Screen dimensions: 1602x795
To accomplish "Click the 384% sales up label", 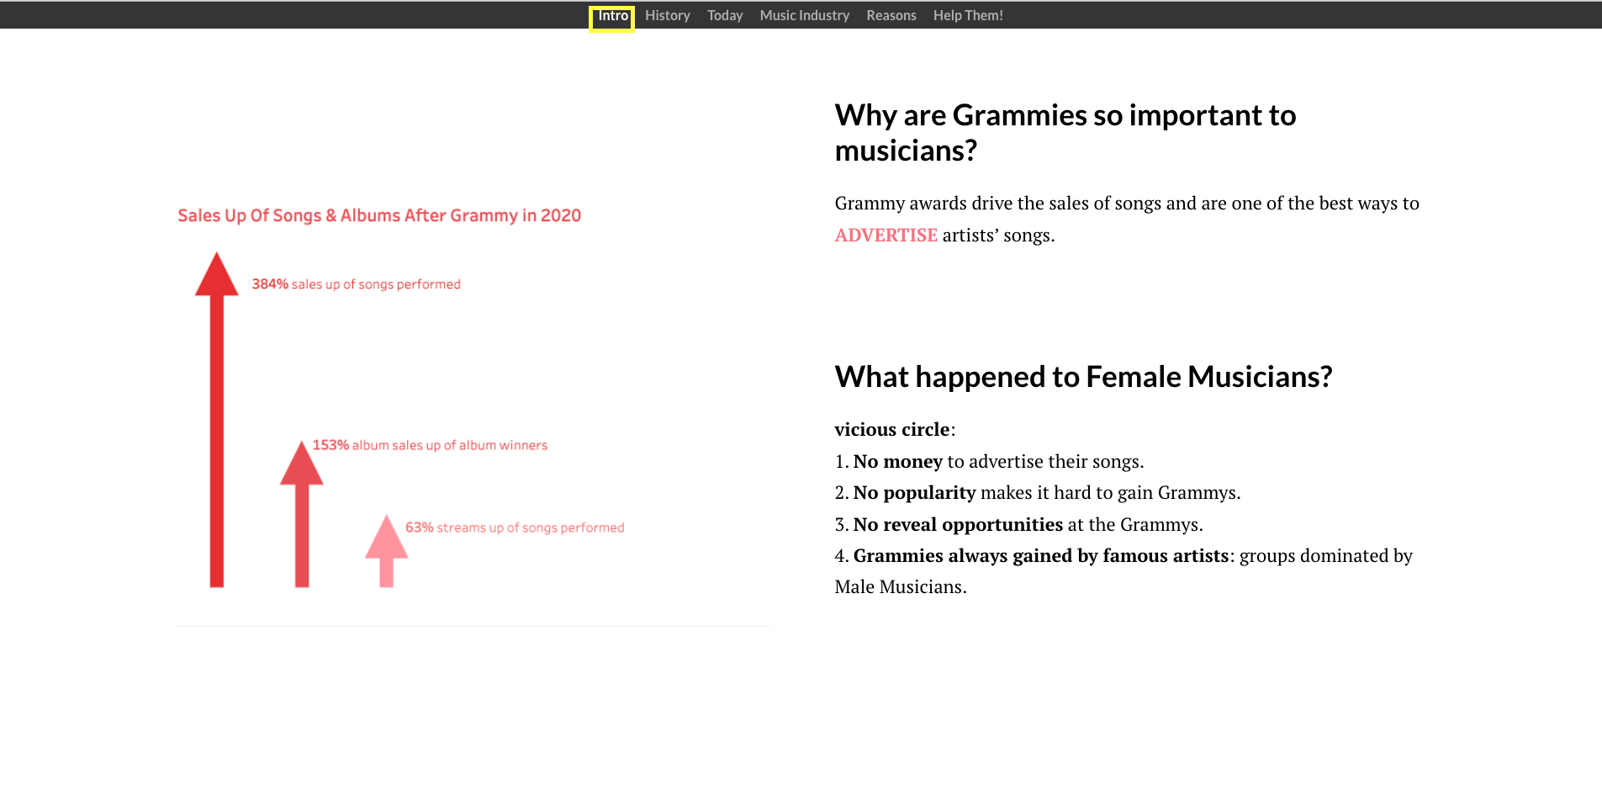I will coord(357,284).
